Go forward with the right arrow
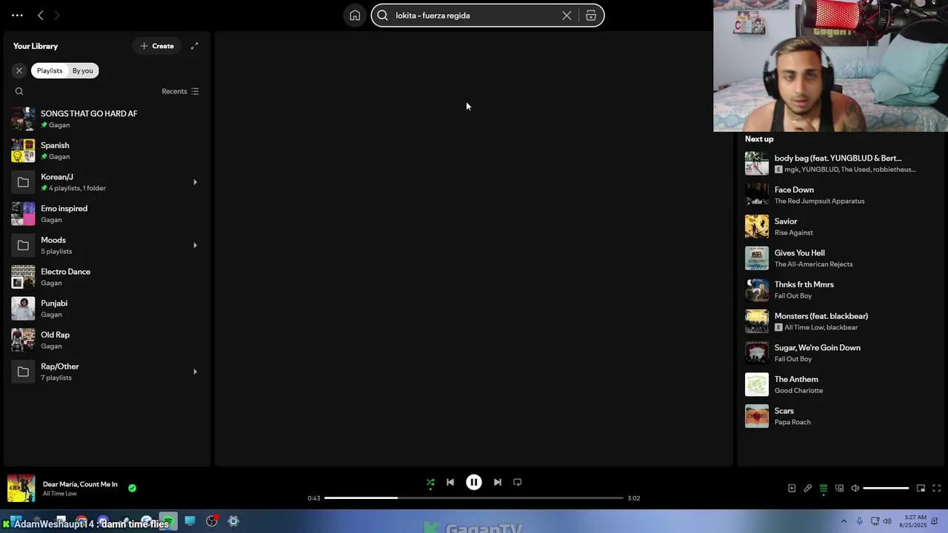 click(56, 15)
